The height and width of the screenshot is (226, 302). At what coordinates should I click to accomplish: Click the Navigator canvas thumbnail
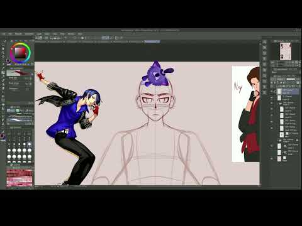click(x=286, y=51)
